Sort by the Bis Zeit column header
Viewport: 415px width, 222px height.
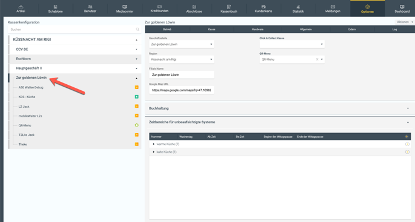click(240, 137)
